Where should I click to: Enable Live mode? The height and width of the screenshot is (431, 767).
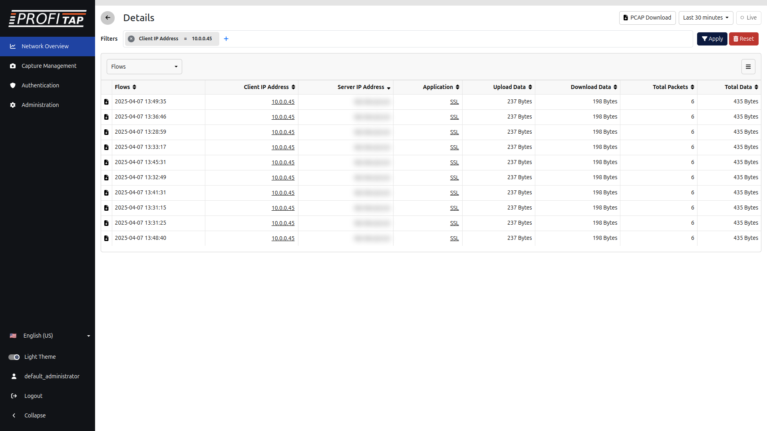[748, 18]
